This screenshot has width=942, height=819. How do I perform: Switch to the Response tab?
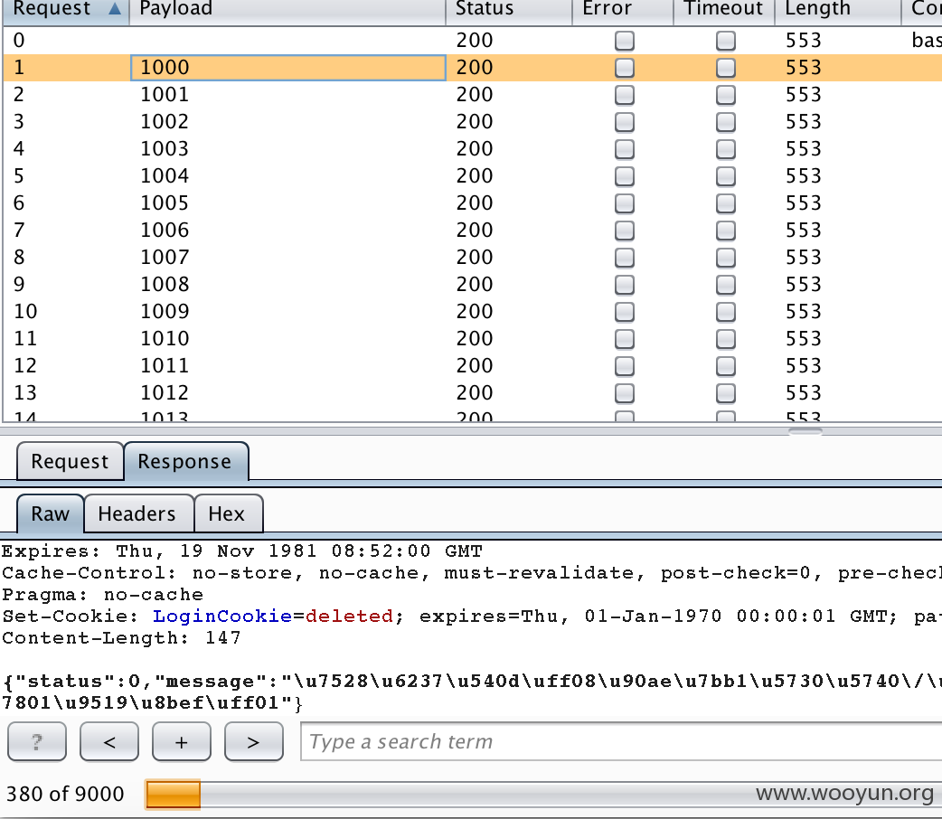(x=185, y=461)
